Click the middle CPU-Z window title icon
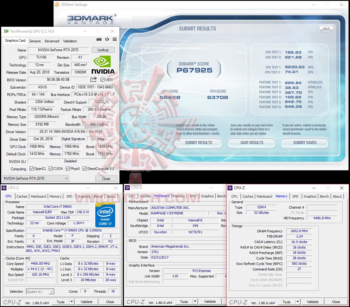350x307 pixels. point(127,188)
